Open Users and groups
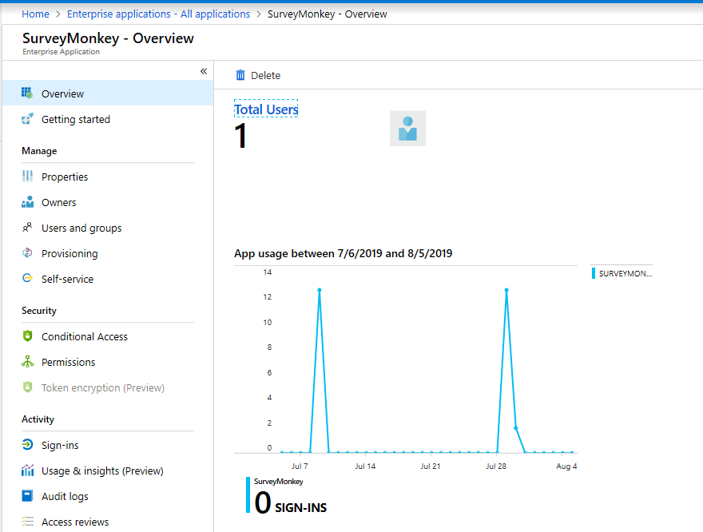 (x=108, y=228)
